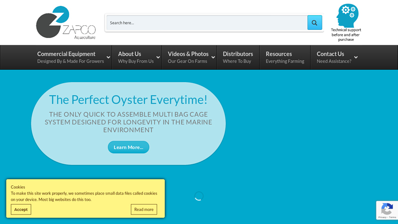The width and height of the screenshot is (398, 224).
Task: Expand the Contact Us dropdown arrow
Action: tap(356, 57)
